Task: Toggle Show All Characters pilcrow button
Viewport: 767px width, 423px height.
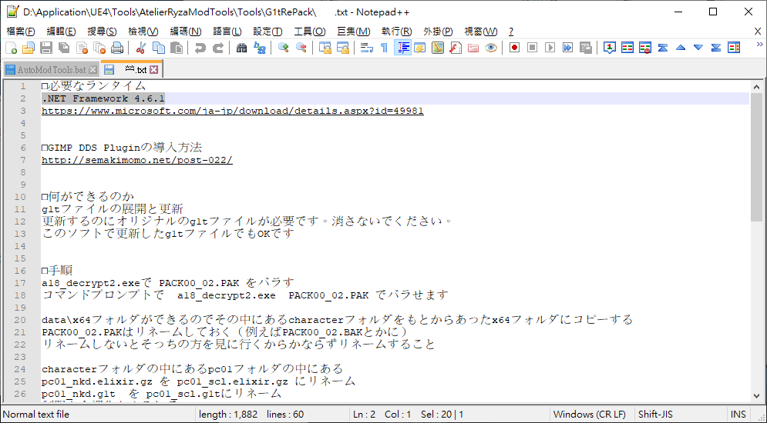Action: pyautogui.click(x=385, y=48)
